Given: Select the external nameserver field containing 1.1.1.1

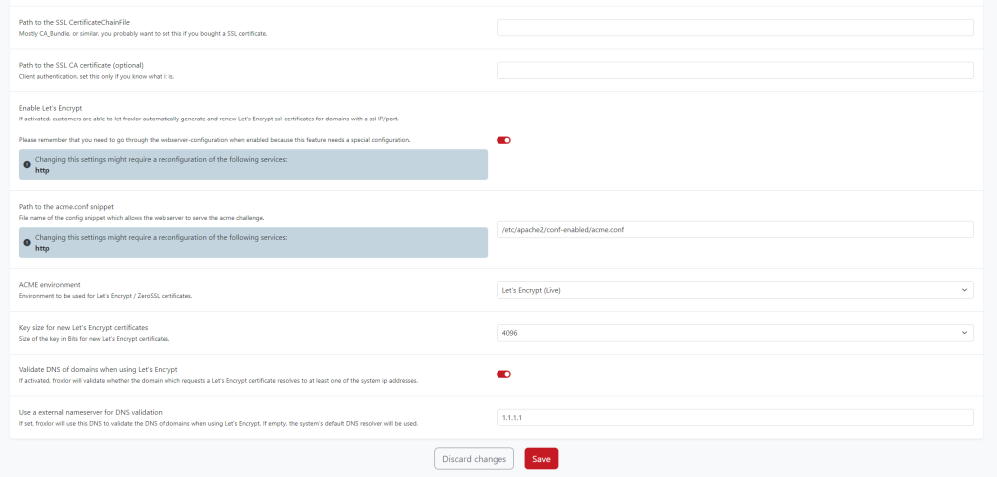Looking at the screenshot, I should (x=735, y=416).
